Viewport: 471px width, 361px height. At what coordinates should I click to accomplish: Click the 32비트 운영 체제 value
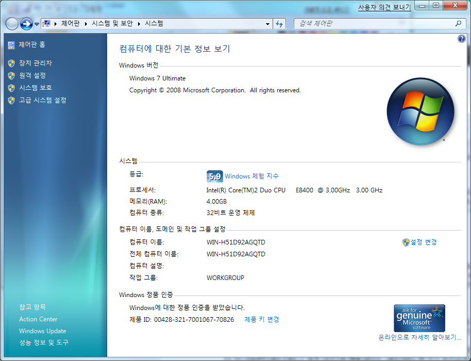[x=231, y=213]
